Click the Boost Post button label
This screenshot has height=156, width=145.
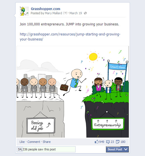(x=115, y=149)
